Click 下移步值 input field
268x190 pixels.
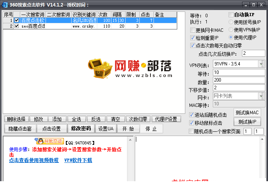pos(239,88)
